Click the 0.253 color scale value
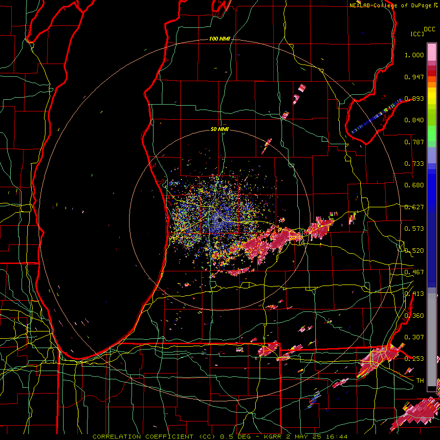 point(414,359)
